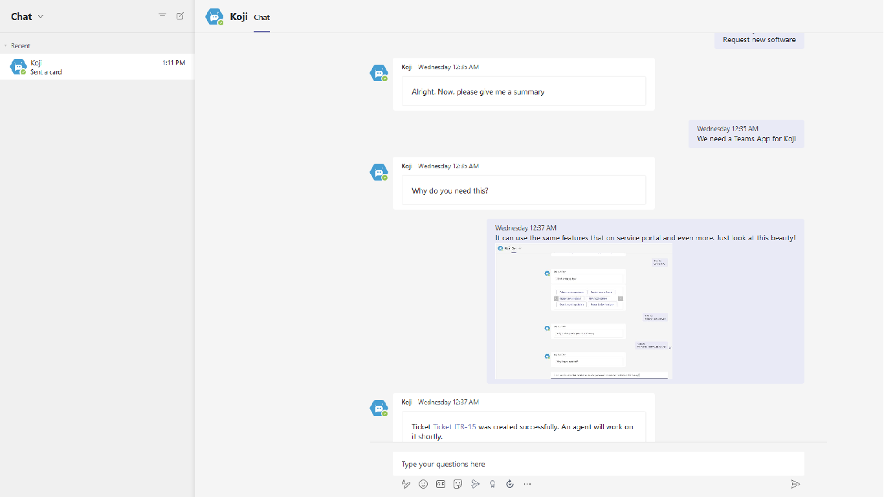Click inside 'Type your questions here' box
The height and width of the screenshot is (497, 884).
point(599,464)
